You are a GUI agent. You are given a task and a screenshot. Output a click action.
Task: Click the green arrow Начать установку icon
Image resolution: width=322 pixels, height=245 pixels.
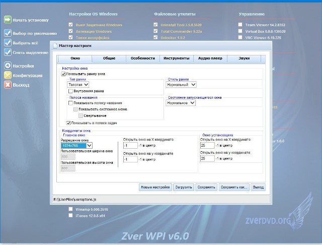pyautogui.click(x=8, y=20)
